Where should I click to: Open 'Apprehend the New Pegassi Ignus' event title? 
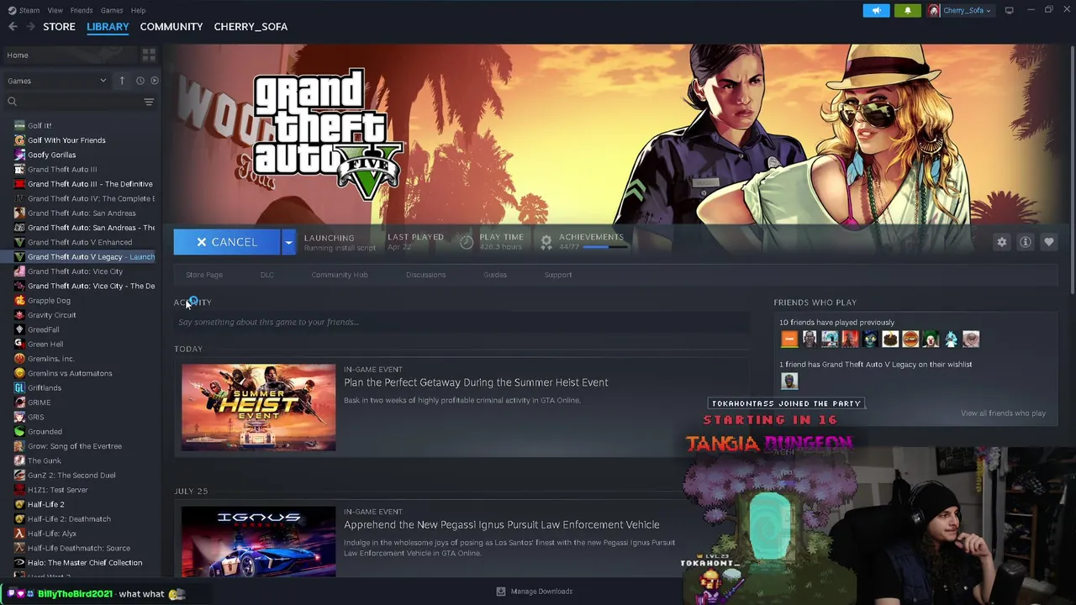pos(502,525)
